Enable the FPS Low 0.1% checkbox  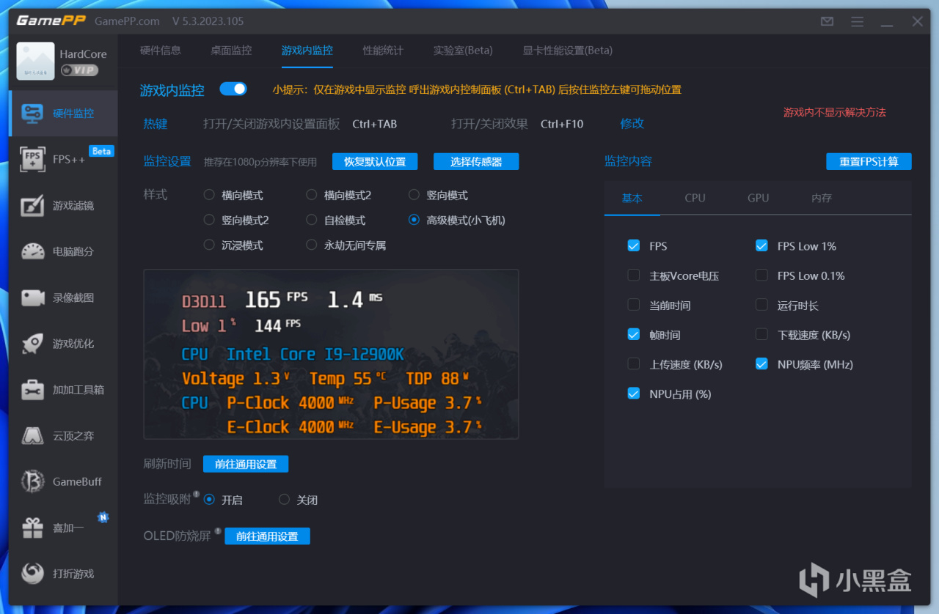(x=761, y=275)
